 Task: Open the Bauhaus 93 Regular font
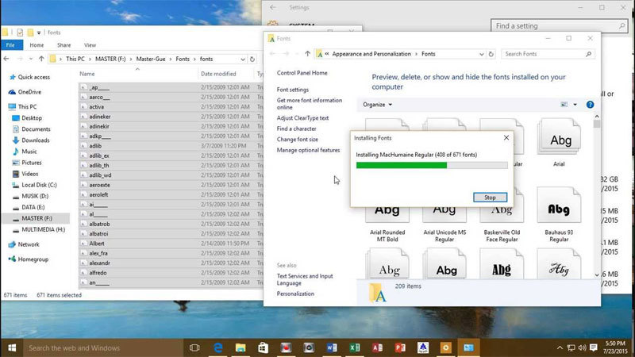pos(559,208)
